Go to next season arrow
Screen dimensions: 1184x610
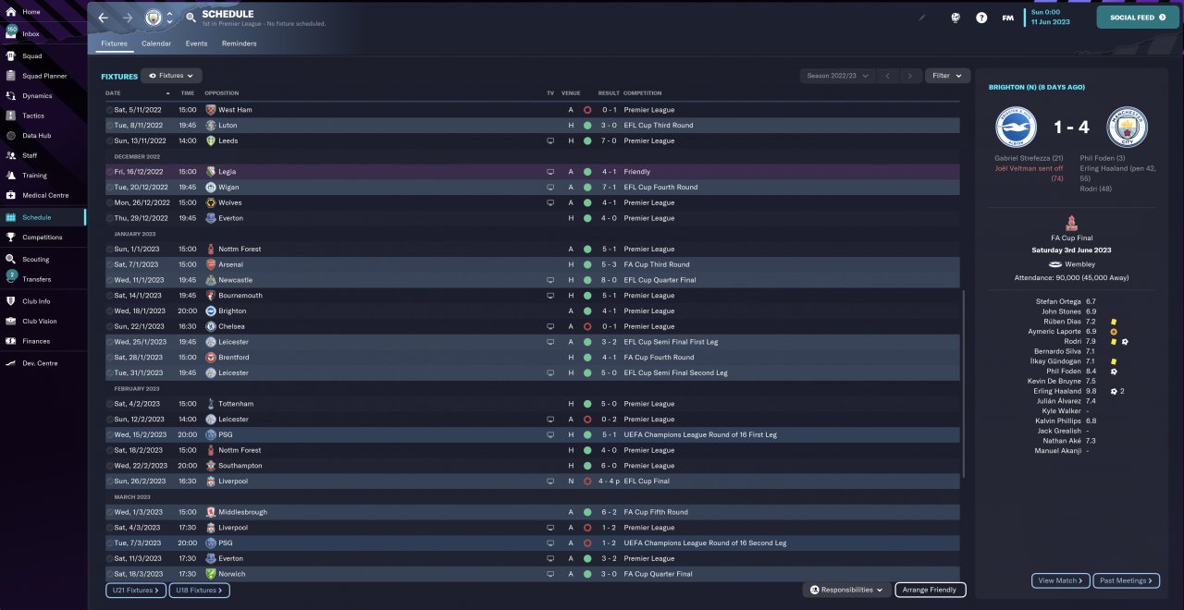coord(910,76)
